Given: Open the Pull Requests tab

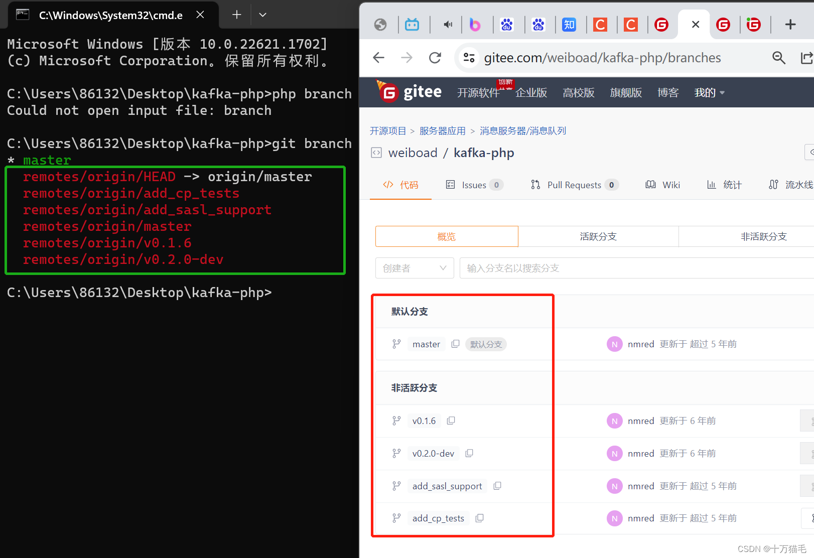Looking at the screenshot, I should pyautogui.click(x=575, y=185).
